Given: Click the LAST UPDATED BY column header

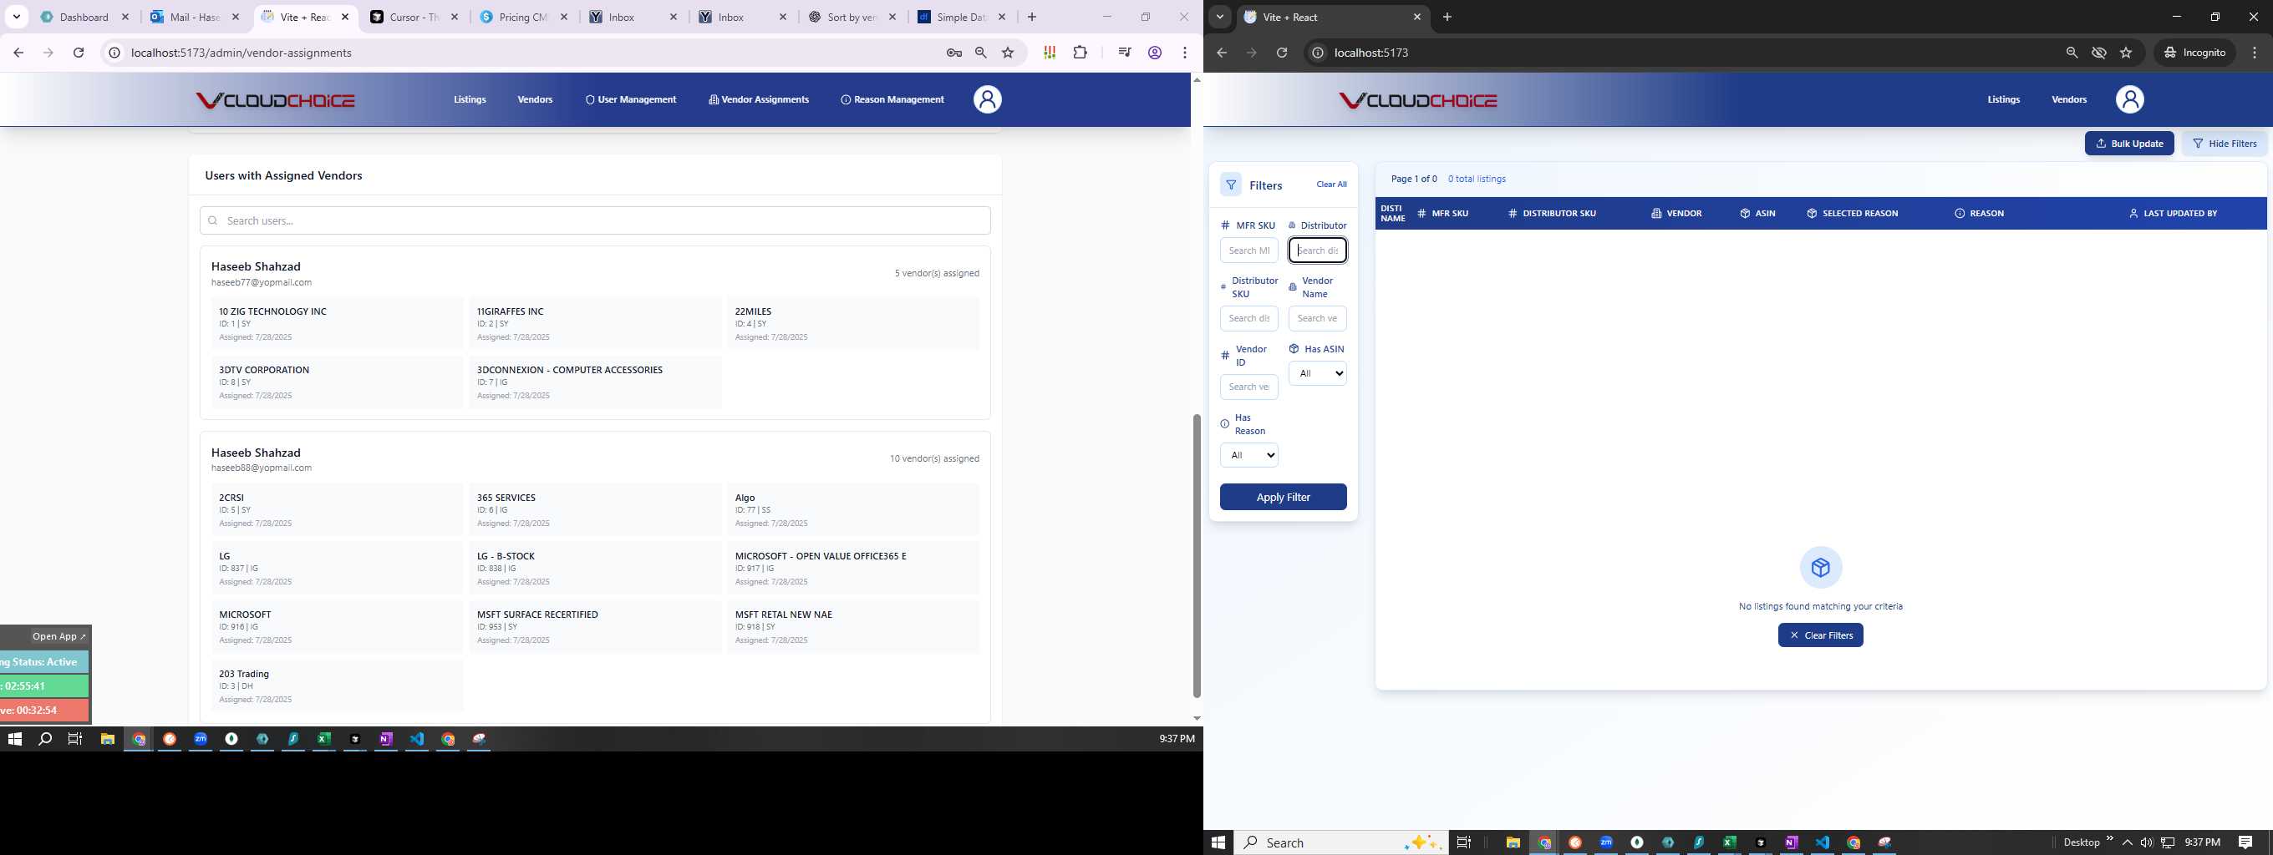Looking at the screenshot, I should [x=2174, y=213].
